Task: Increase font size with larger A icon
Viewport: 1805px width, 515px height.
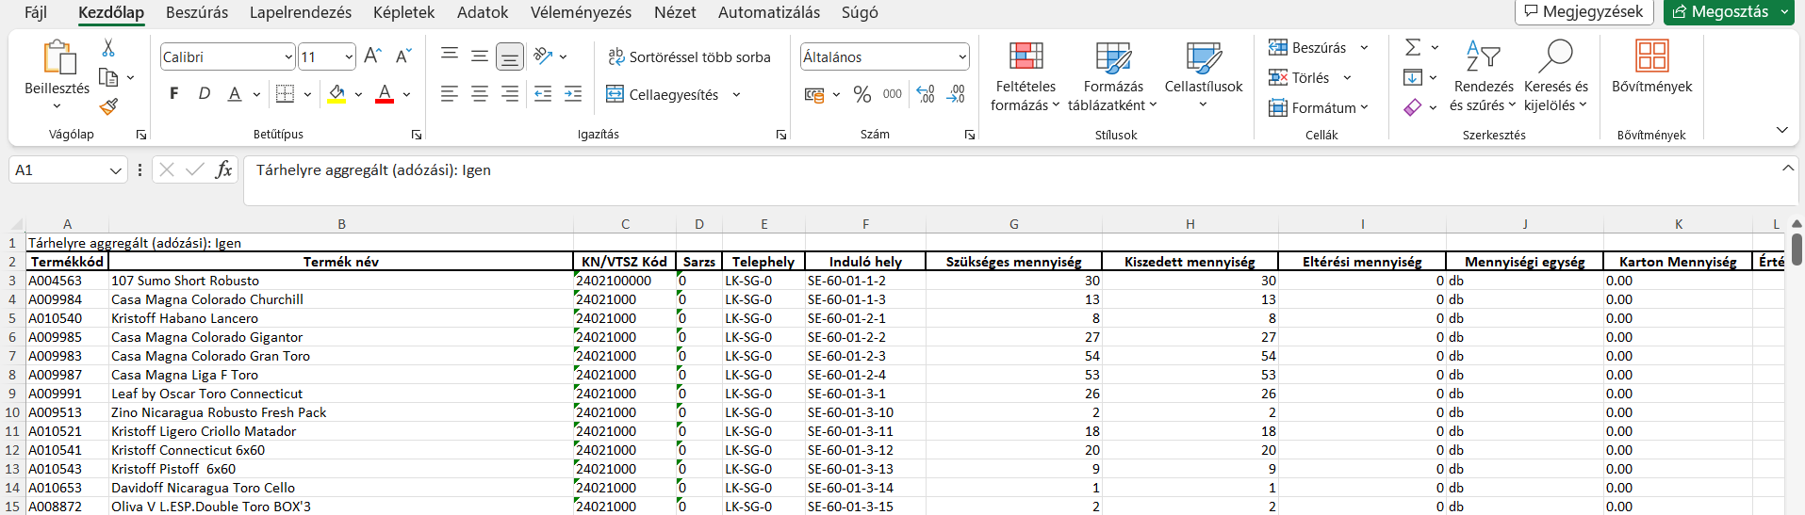Action: point(372,56)
